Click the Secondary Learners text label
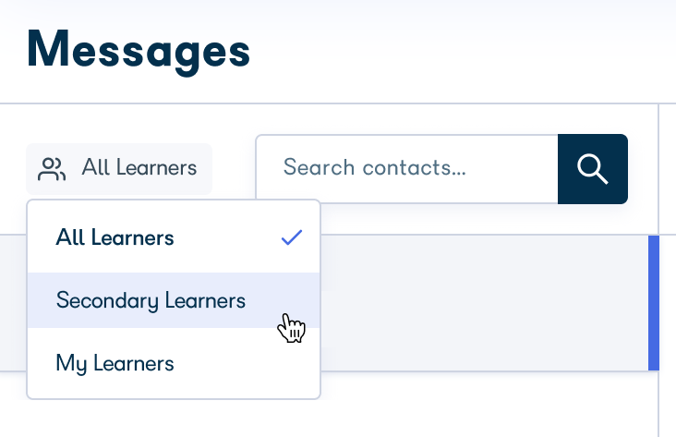Viewport: 676px width, 437px height. point(151,300)
